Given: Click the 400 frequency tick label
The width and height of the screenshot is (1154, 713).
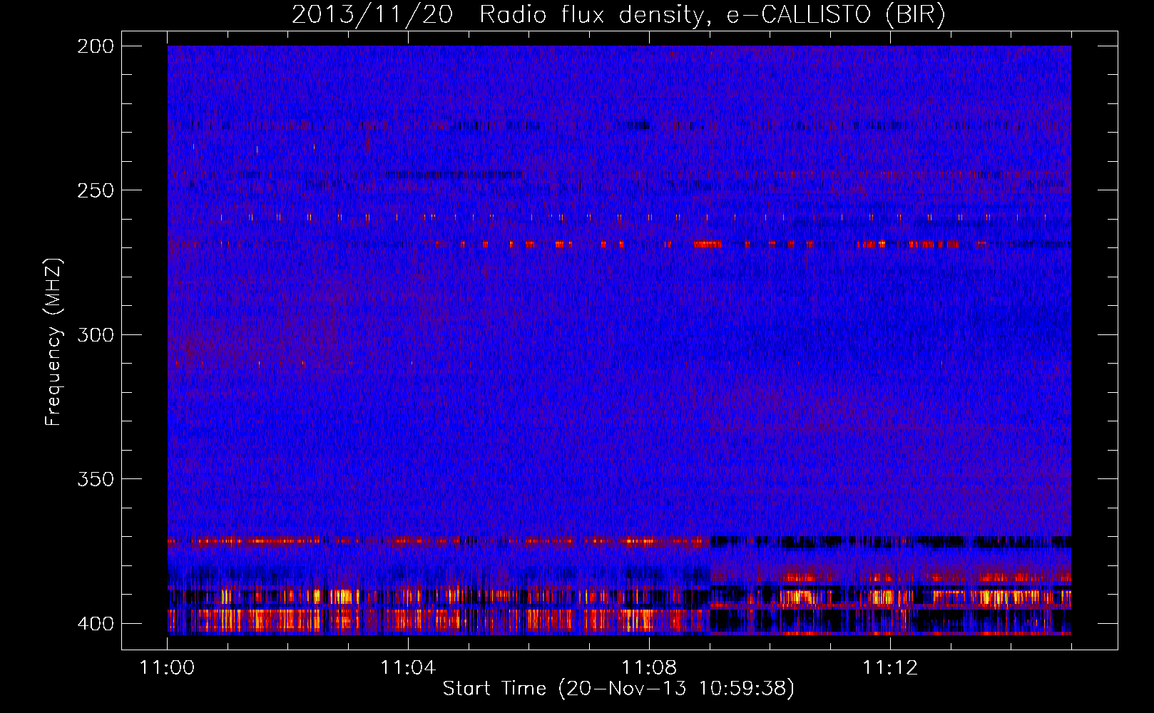Looking at the screenshot, I should (x=96, y=623).
